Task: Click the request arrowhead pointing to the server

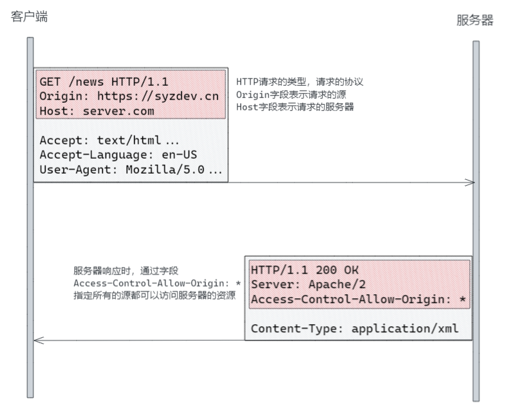Action: pyautogui.click(x=470, y=183)
